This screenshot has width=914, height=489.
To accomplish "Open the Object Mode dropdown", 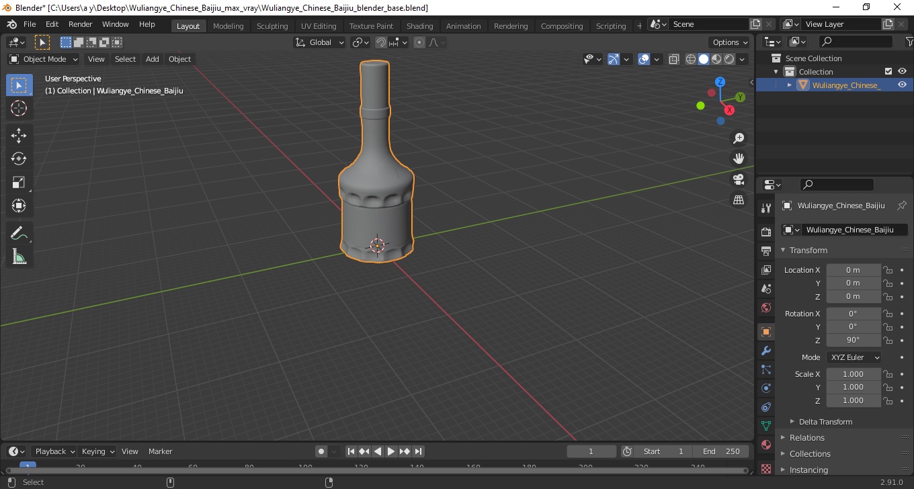I will 44,59.
